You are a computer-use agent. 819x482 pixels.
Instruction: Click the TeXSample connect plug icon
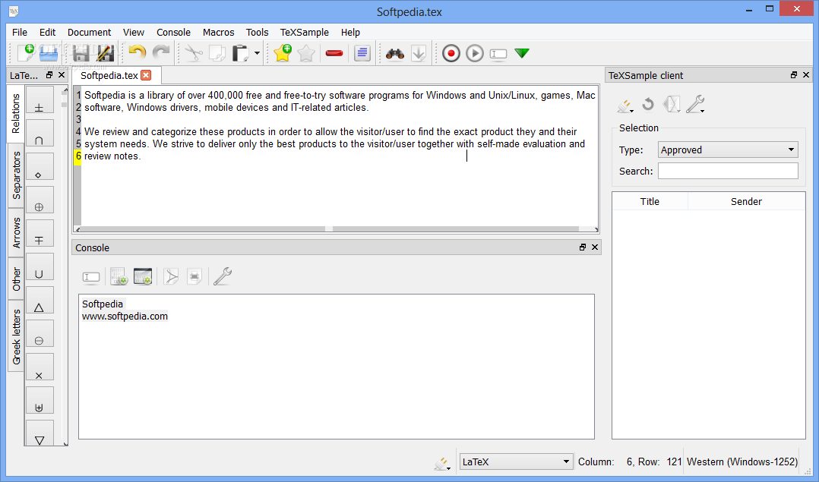(625, 105)
